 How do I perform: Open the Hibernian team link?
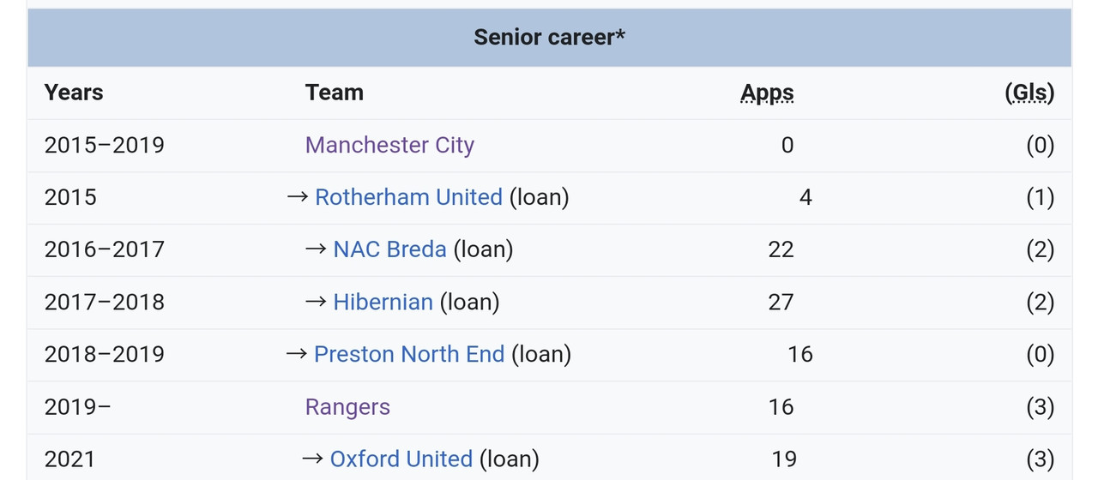383,302
